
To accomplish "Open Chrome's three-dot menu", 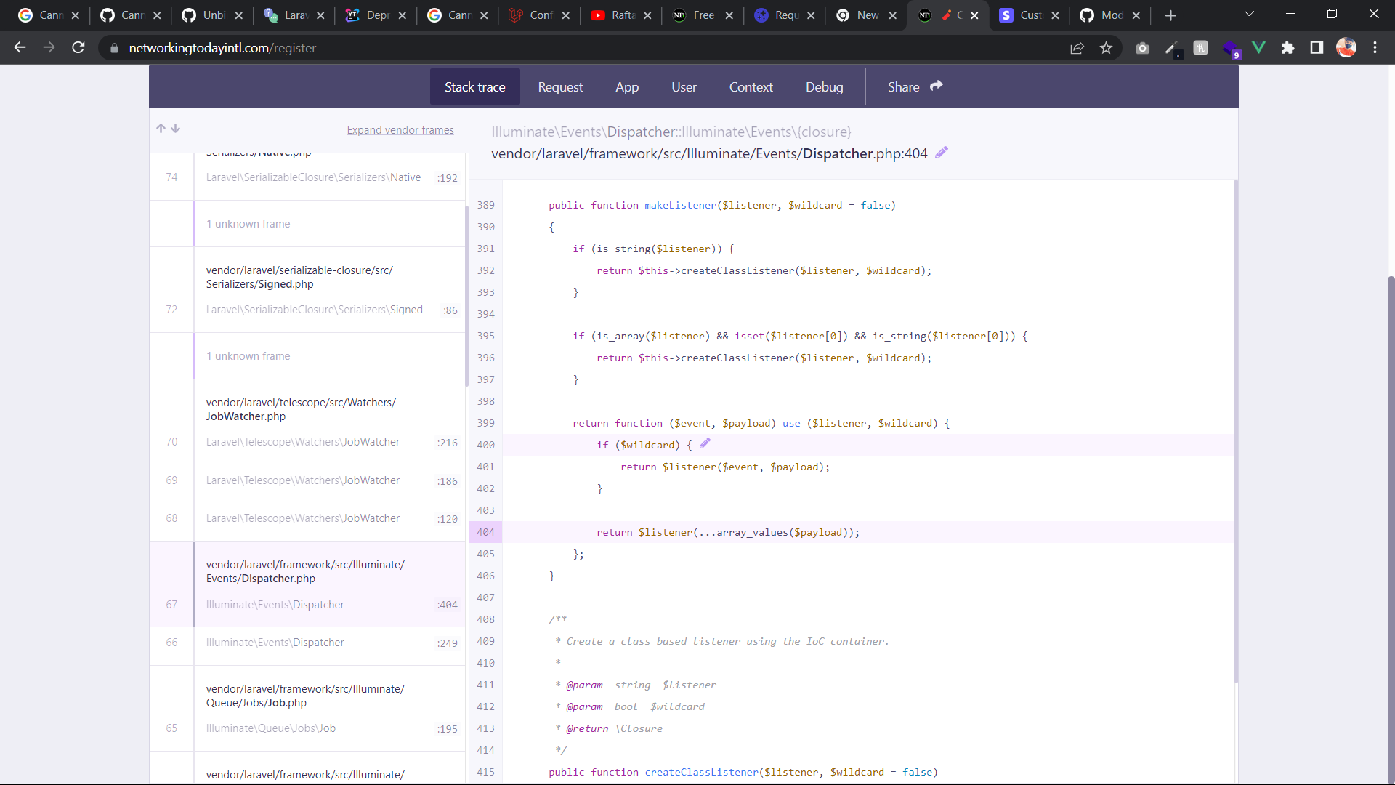I will pos(1375,47).
